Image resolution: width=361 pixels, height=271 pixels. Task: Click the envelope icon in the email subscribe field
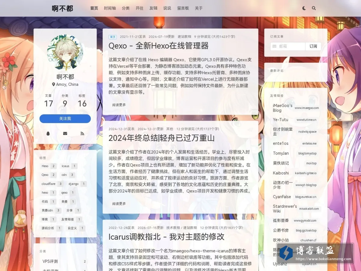274,46
